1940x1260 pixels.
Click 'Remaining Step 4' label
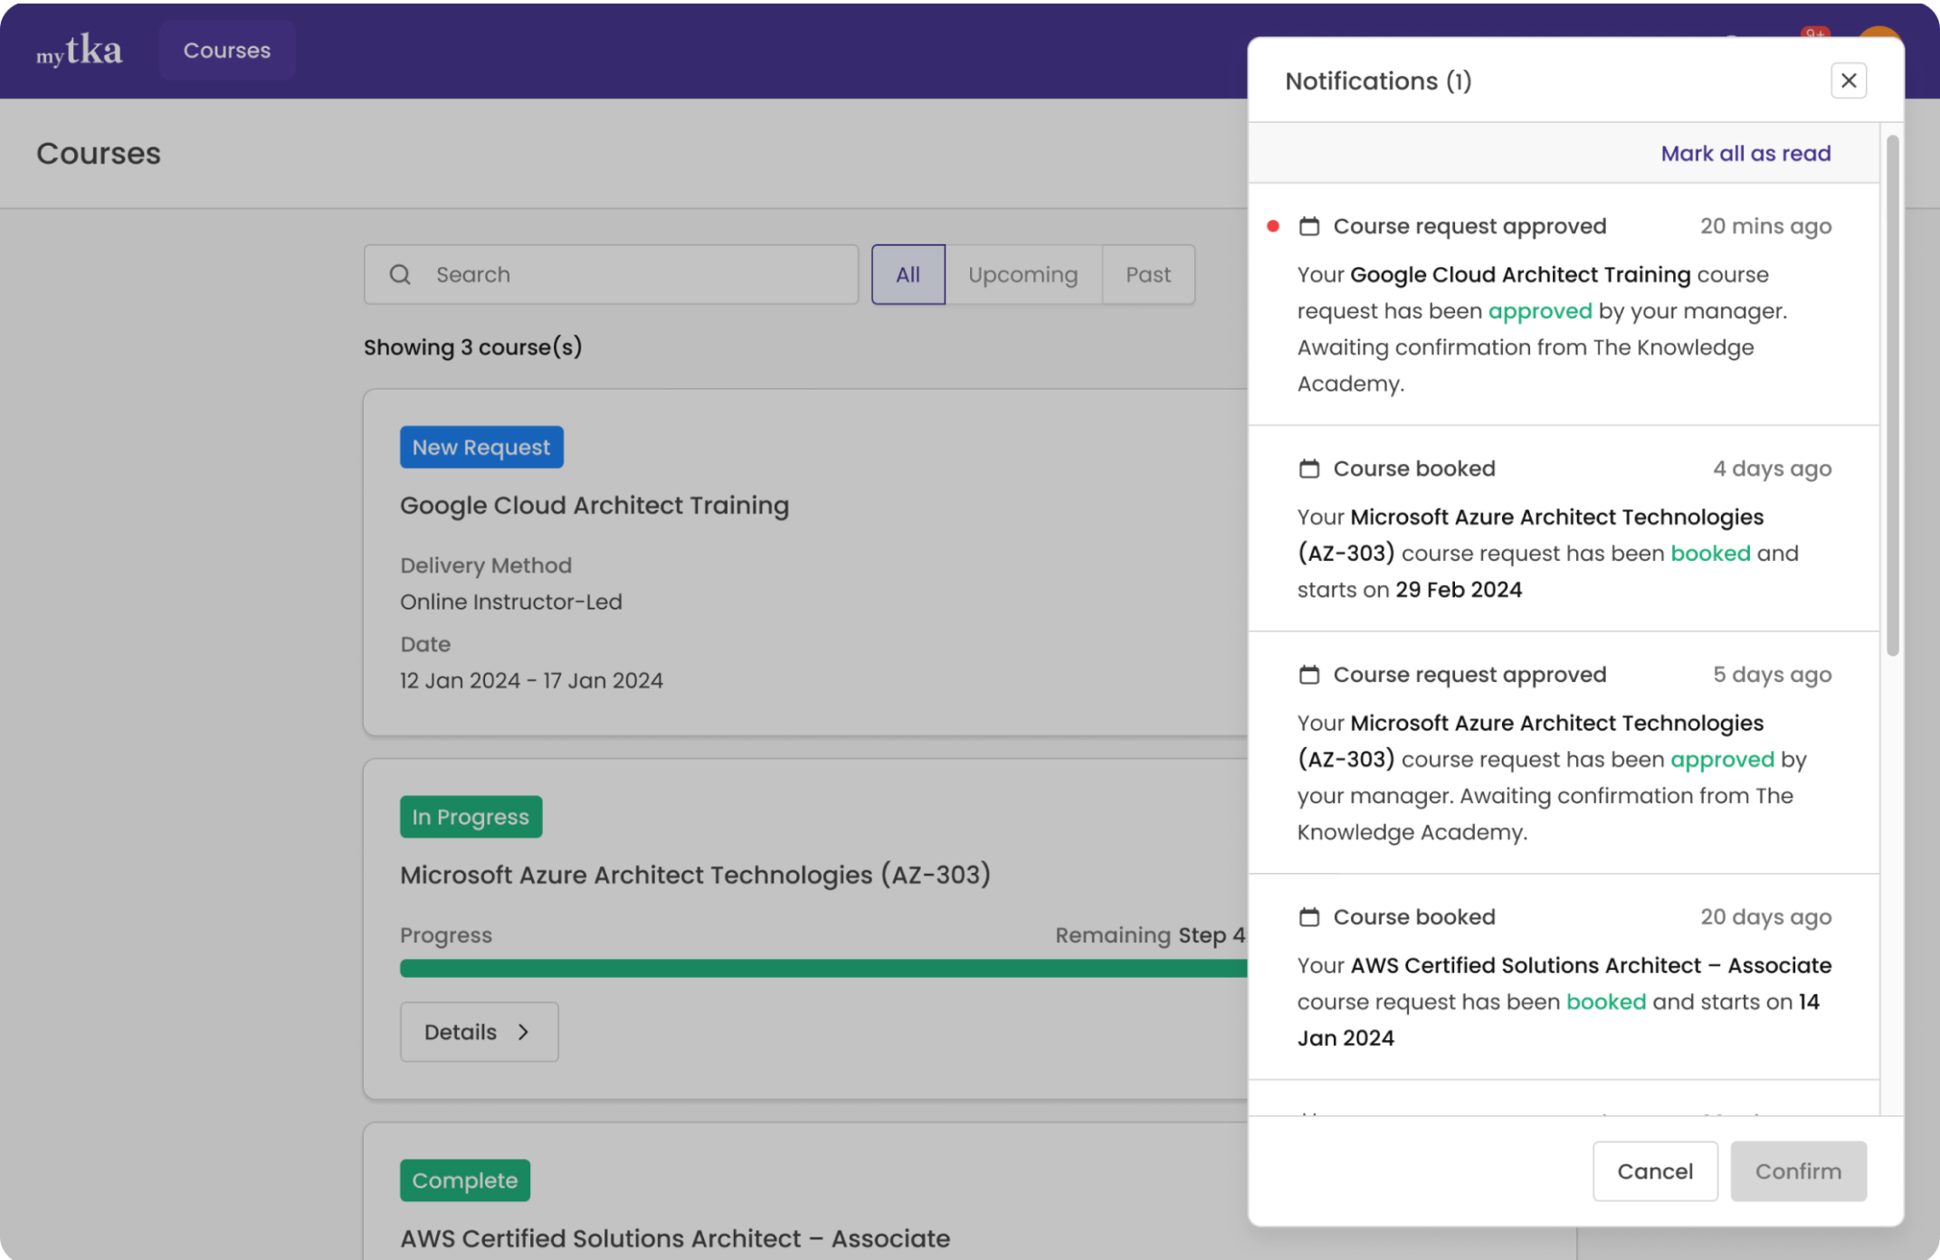click(1150, 935)
